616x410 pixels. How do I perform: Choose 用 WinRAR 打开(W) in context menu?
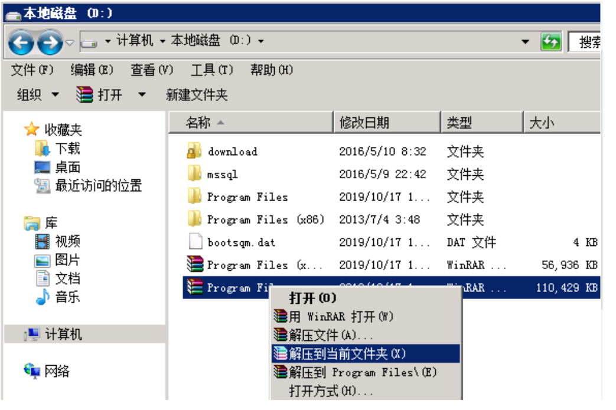[x=366, y=317]
